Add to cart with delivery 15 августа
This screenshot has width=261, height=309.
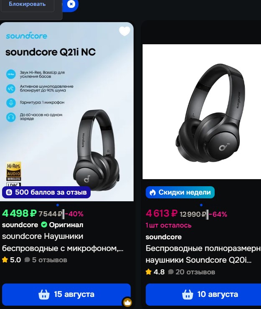(x=66, y=294)
